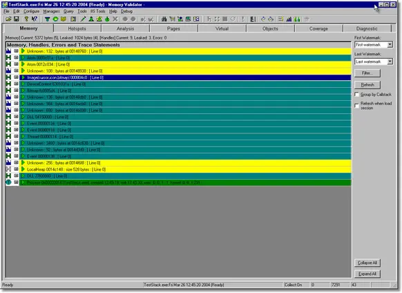
Task: Select the Unknown 108 bytes at 00148938 row
Action: [185, 70]
